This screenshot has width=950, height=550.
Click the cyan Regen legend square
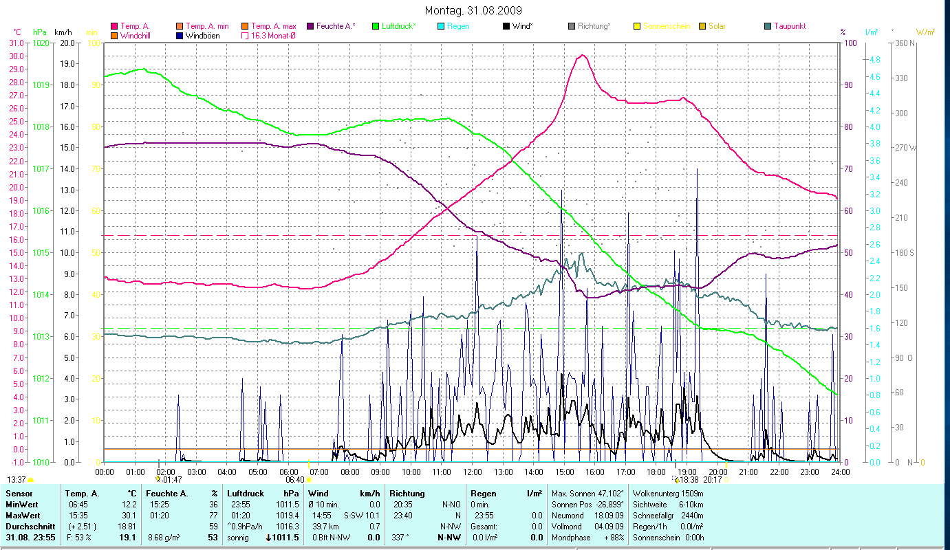[441, 26]
